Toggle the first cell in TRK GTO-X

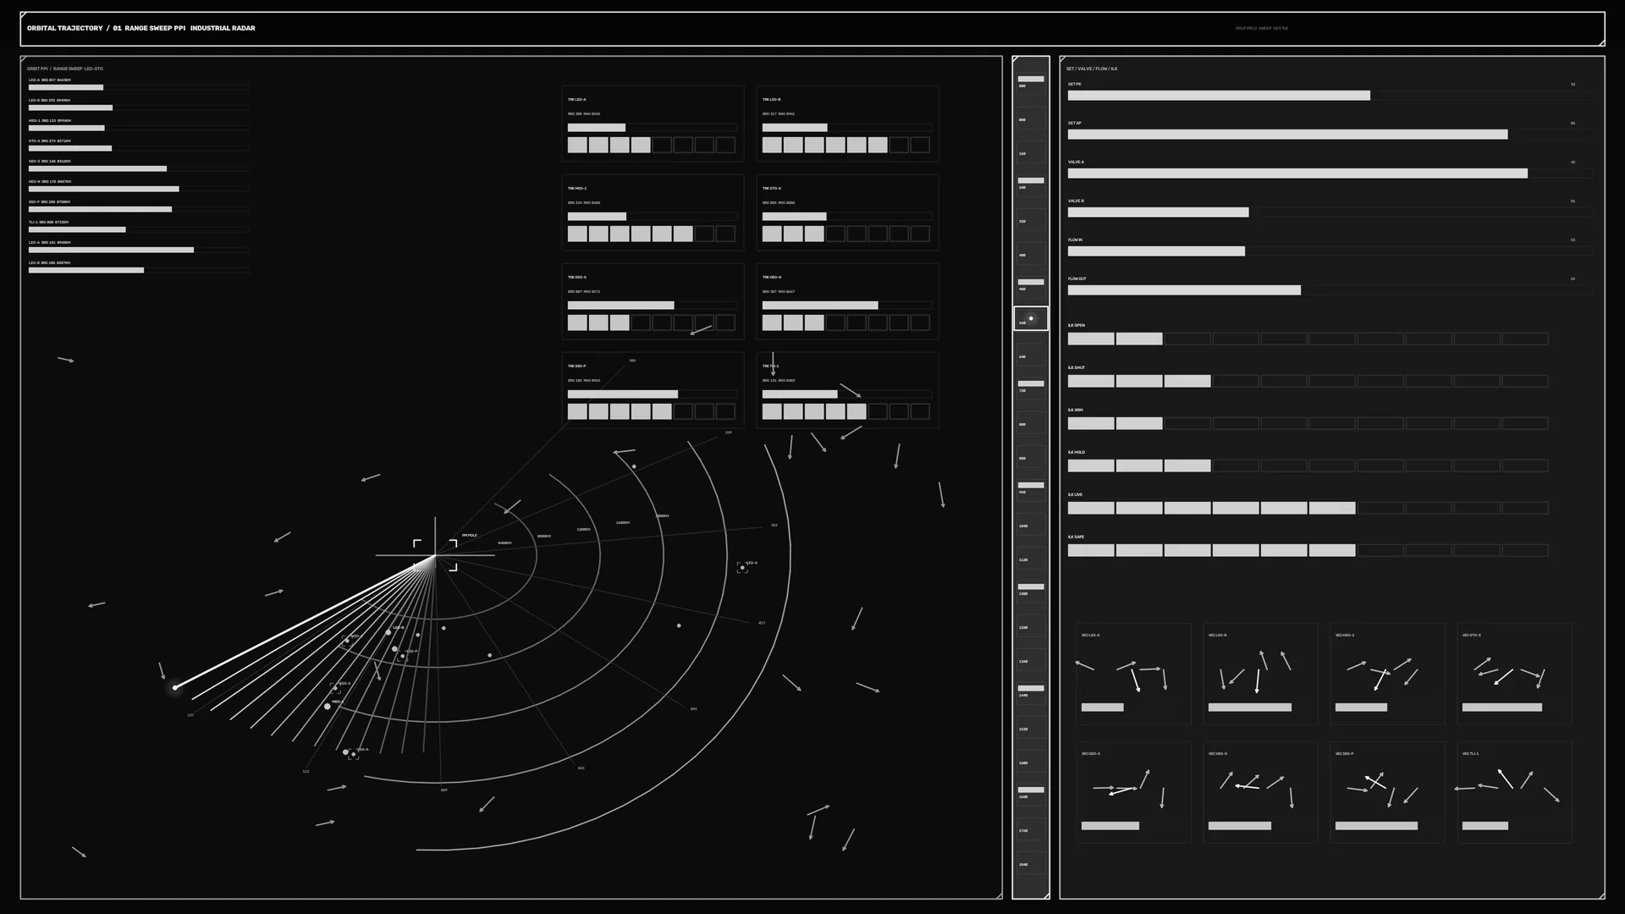[x=772, y=234]
